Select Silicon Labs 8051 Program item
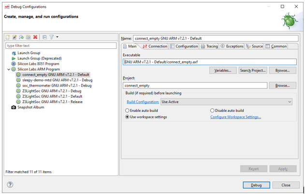This screenshot has width=305, height=194. (x=38, y=64)
